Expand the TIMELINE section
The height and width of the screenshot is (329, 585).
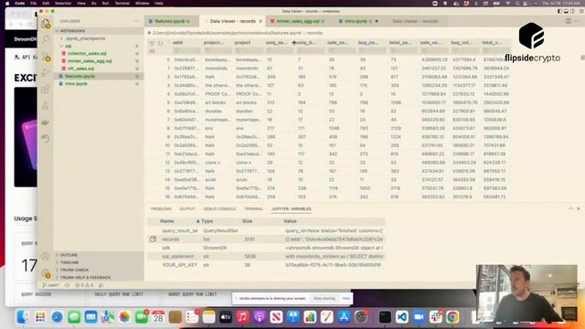[x=69, y=262]
